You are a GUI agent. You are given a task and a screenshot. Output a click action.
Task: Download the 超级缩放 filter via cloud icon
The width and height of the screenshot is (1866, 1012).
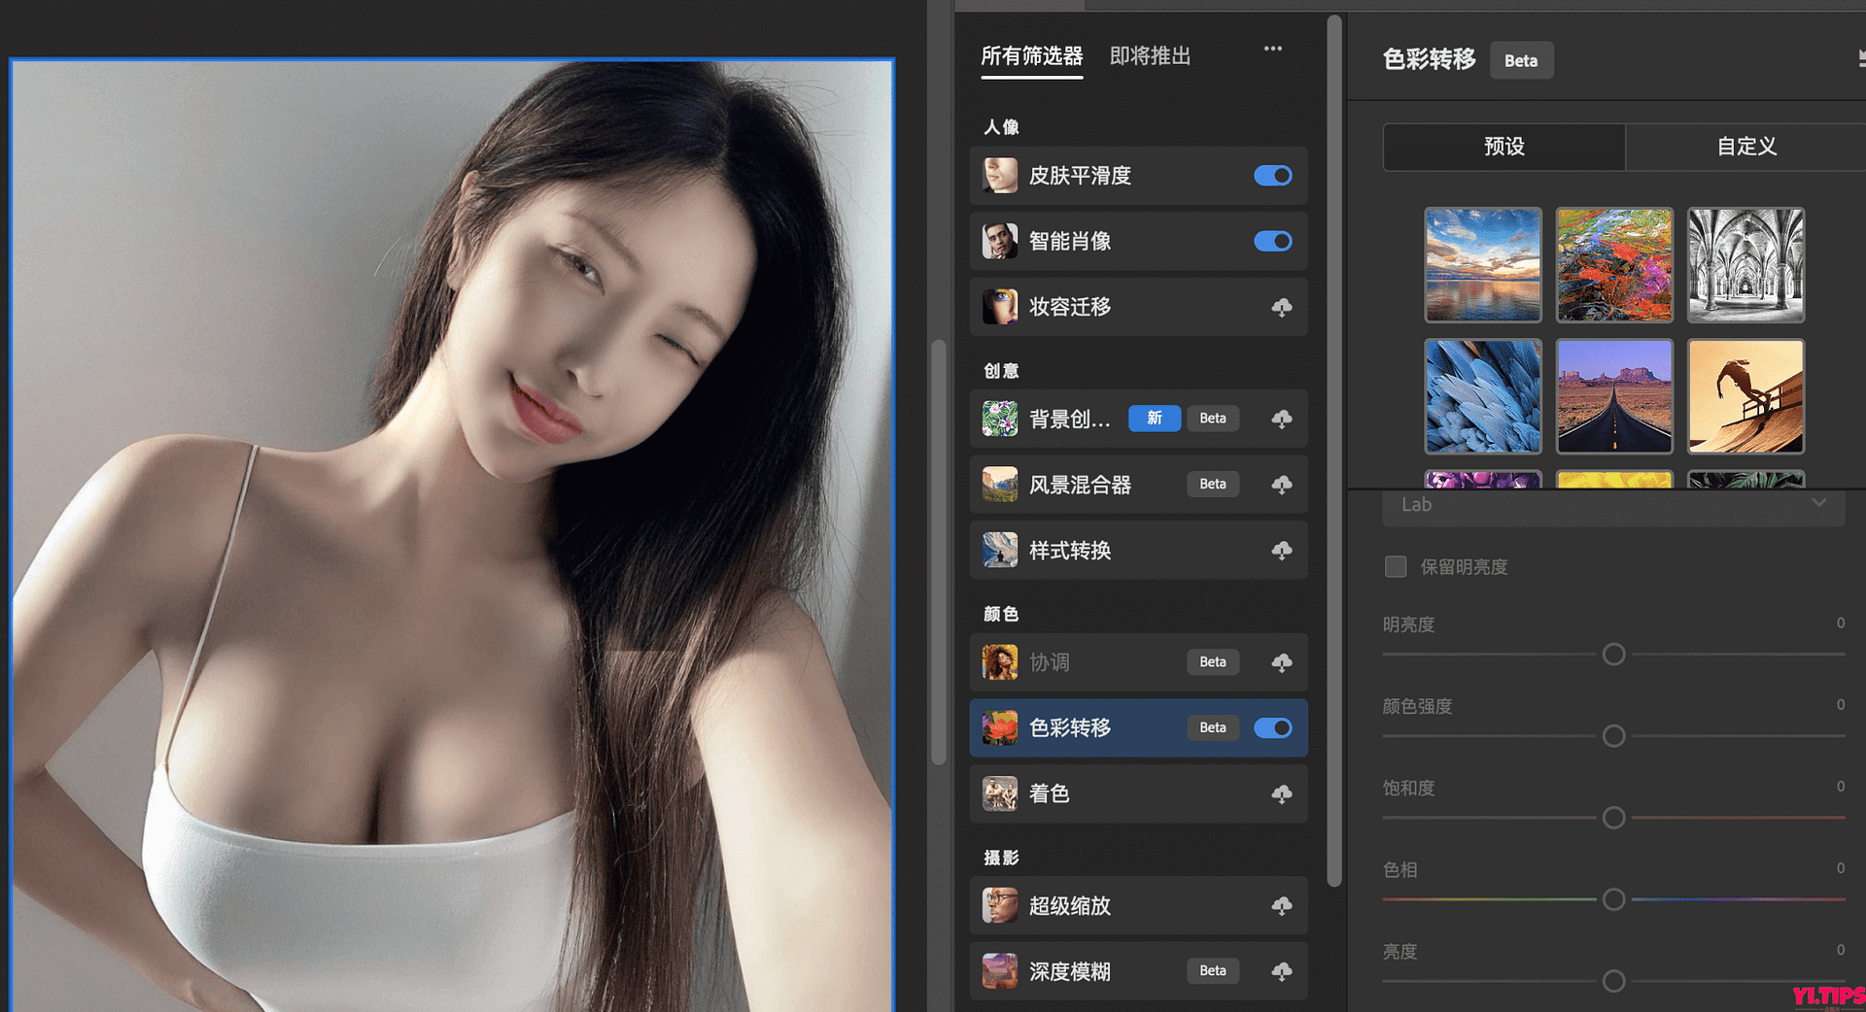[x=1283, y=905]
